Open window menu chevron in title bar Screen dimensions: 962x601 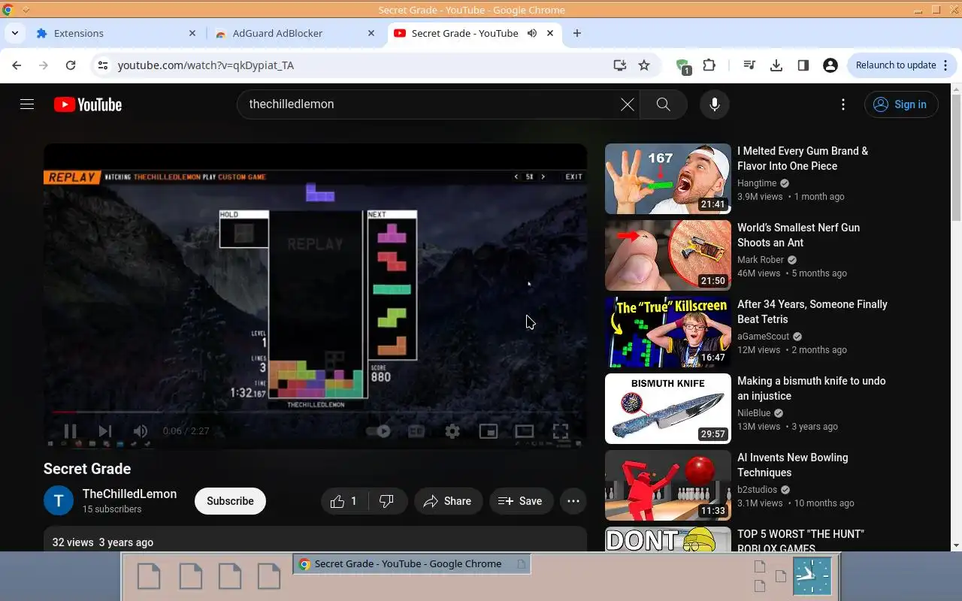click(x=26, y=10)
